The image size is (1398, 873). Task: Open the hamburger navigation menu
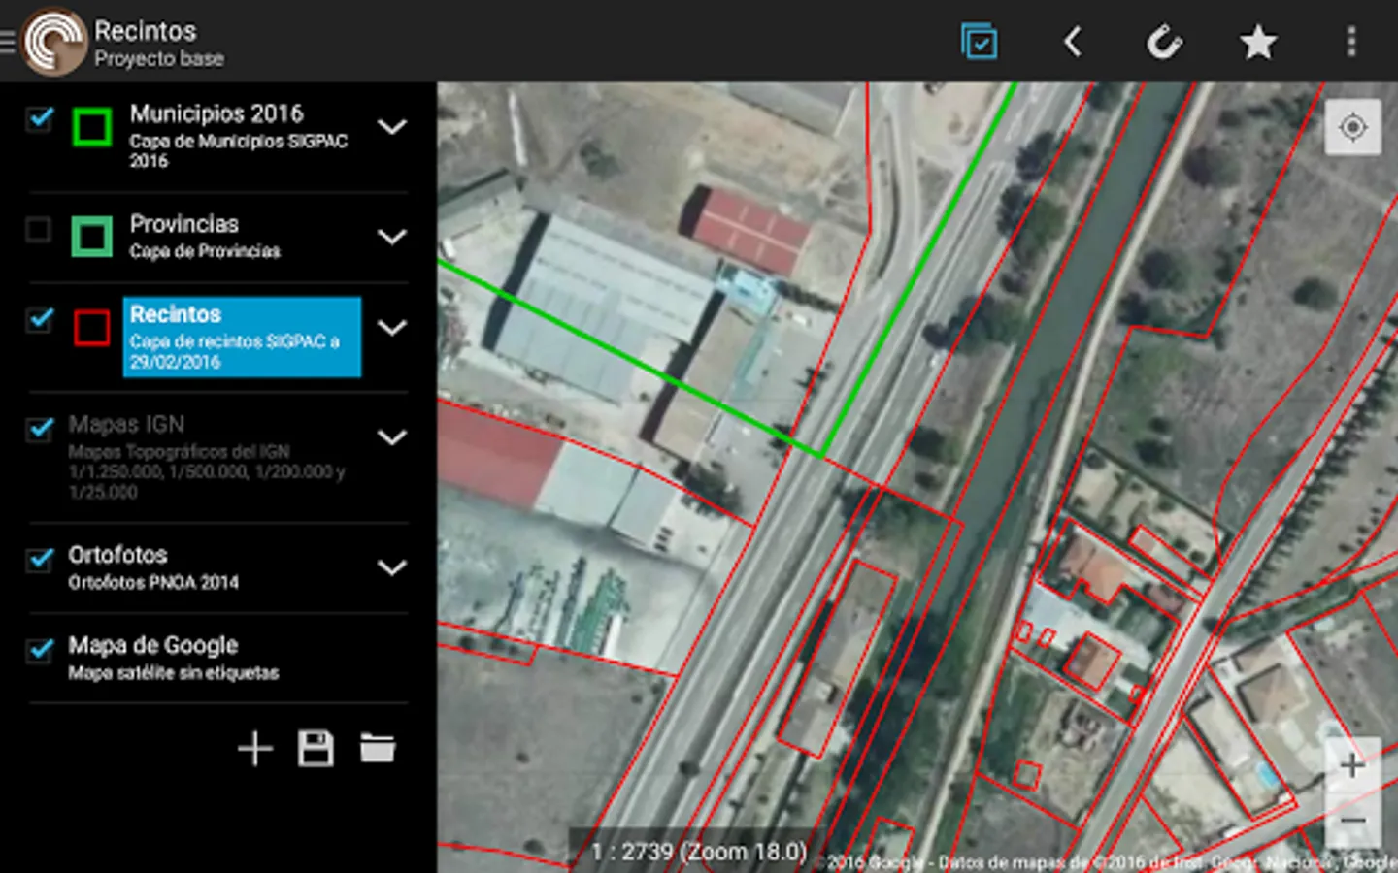point(7,42)
